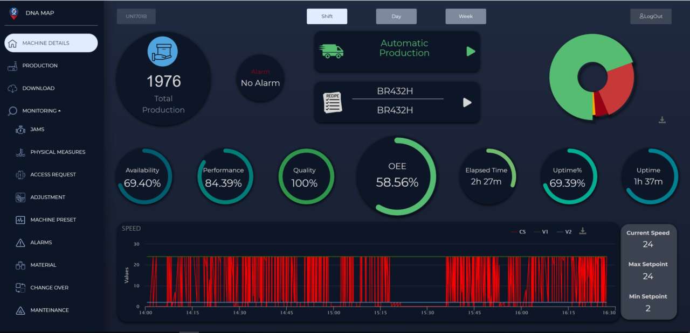Switch to the Week view tab

466,16
